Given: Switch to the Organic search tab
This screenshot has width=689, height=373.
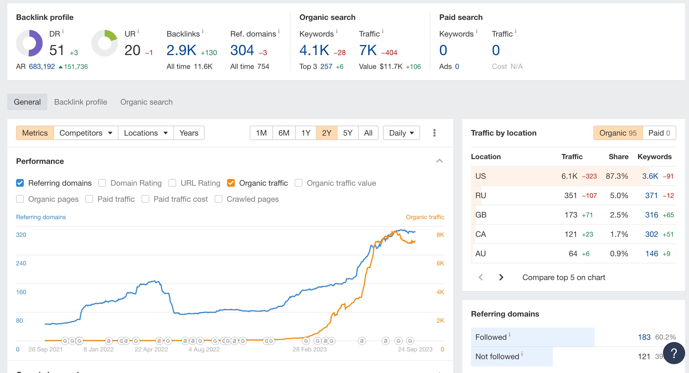Looking at the screenshot, I should click(x=146, y=102).
